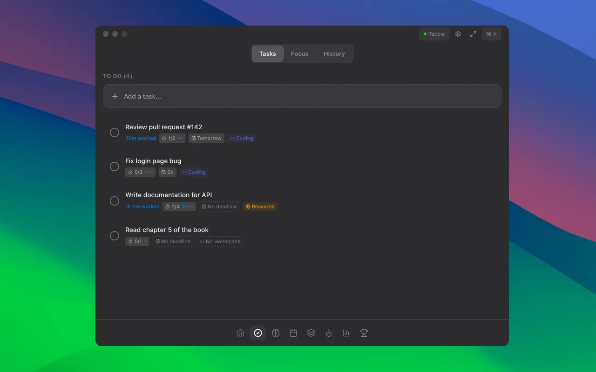This screenshot has width=596, height=372.
Task: Set workspace via the "No workspace" chip
Action: coord(220,241)
